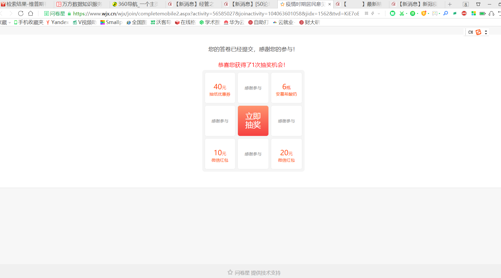Open the browser skin shirt icon
This screenshot has height=278, width=501.
point(478,4)
